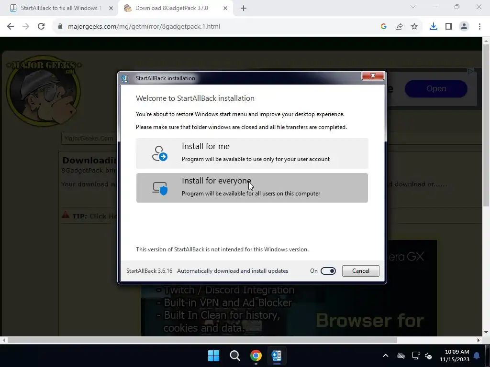Click the Google icon in address bar
490x367 pixels.
pyautogui.click(x=384, y=27)
